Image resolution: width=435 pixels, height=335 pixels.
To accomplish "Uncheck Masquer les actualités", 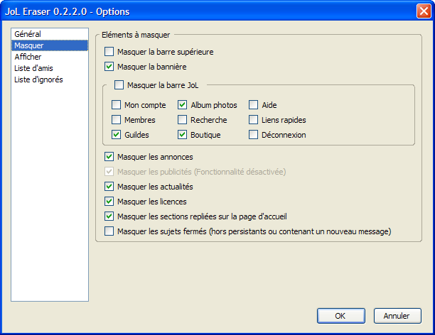I will click(109, 187).
